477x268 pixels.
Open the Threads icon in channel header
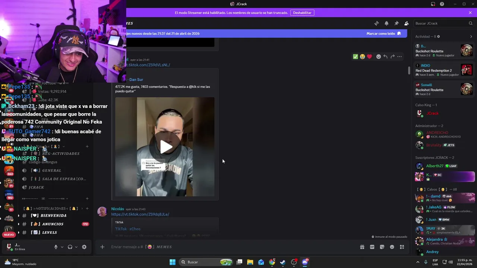376,23
